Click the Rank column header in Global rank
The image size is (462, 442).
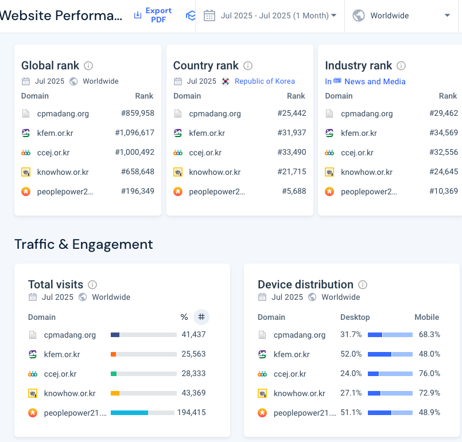(145, 96)
